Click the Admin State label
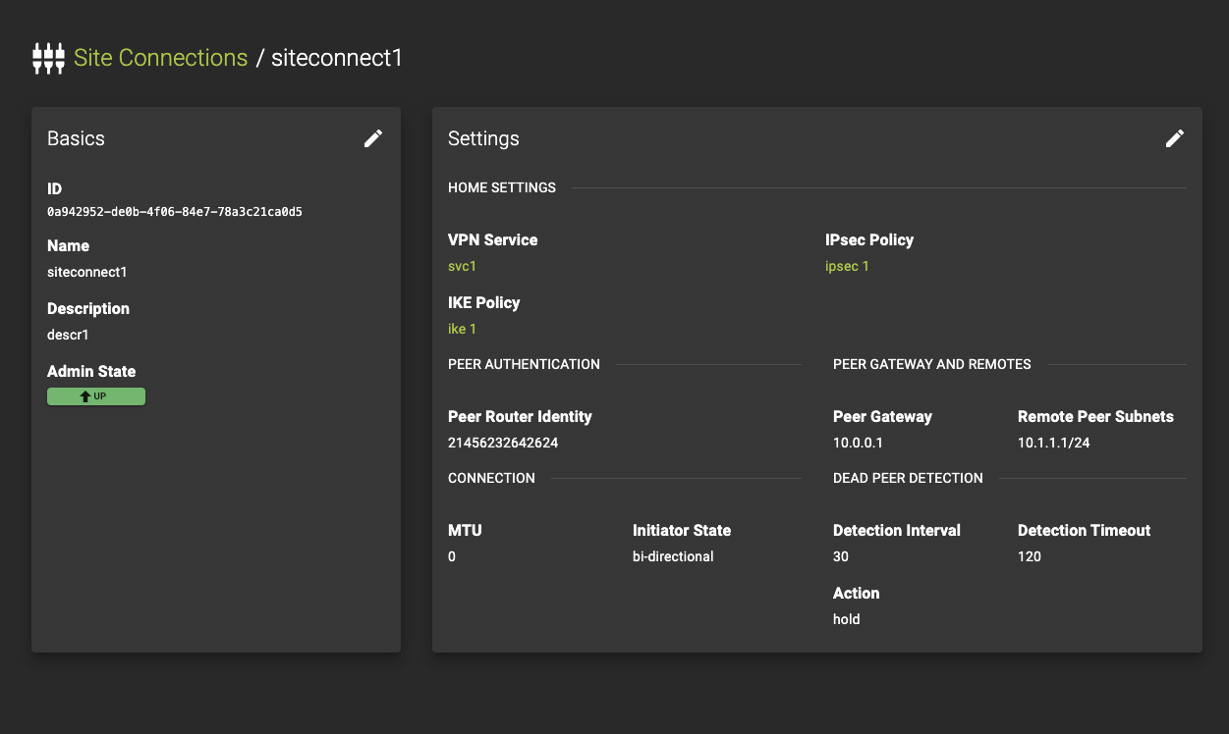1229x734 pixels. tap(91, 371)
